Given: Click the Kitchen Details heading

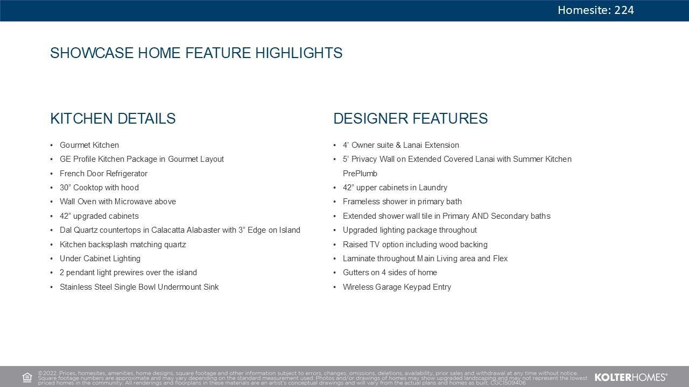Looking at the screenshot, I should 113,119.
